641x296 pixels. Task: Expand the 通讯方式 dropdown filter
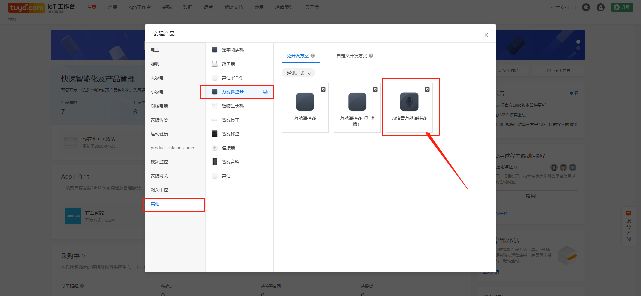click(x=298, y=73)
